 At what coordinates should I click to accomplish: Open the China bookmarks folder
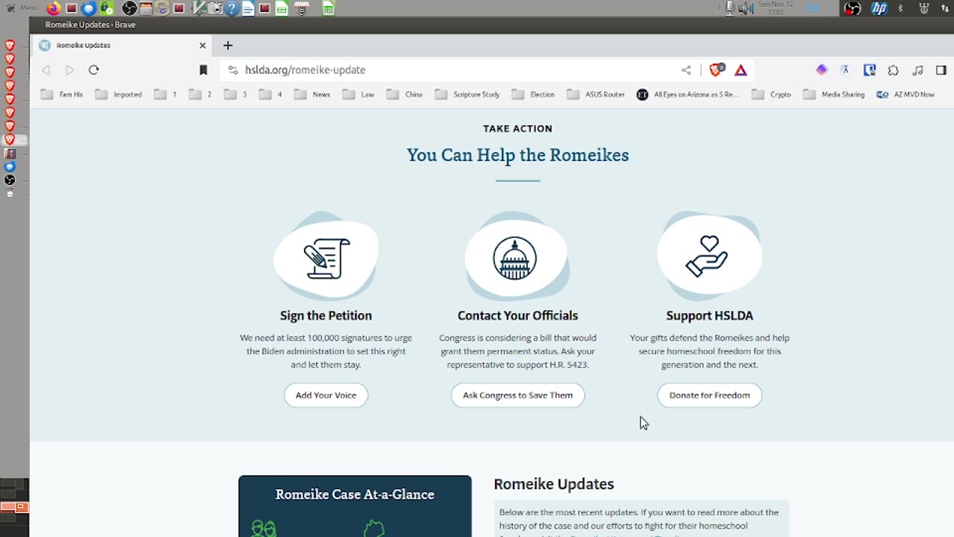click(404, 94)
